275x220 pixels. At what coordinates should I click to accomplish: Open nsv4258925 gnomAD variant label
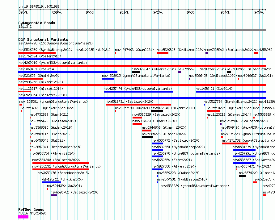(x=136, y=76)
